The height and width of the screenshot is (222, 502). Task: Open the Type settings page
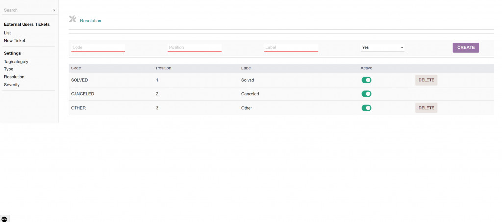click(x=9, y=69)
